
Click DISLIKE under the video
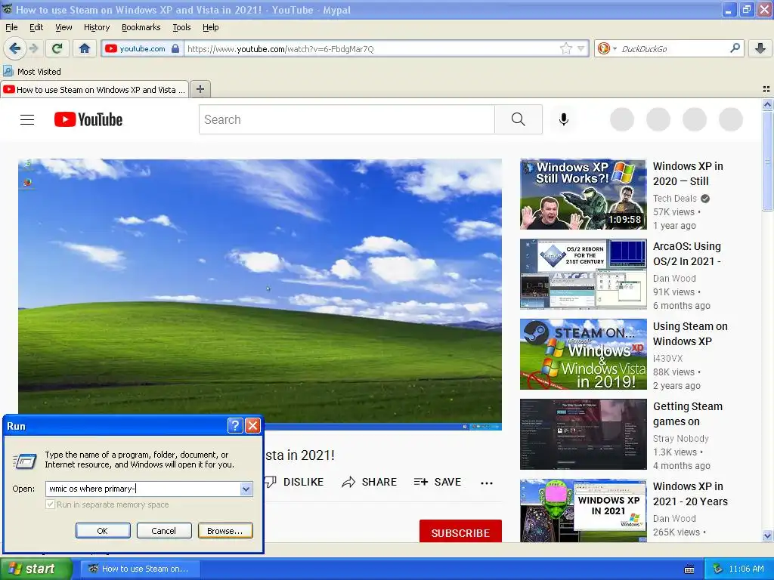pyautogui.click(x=294, y=482)
